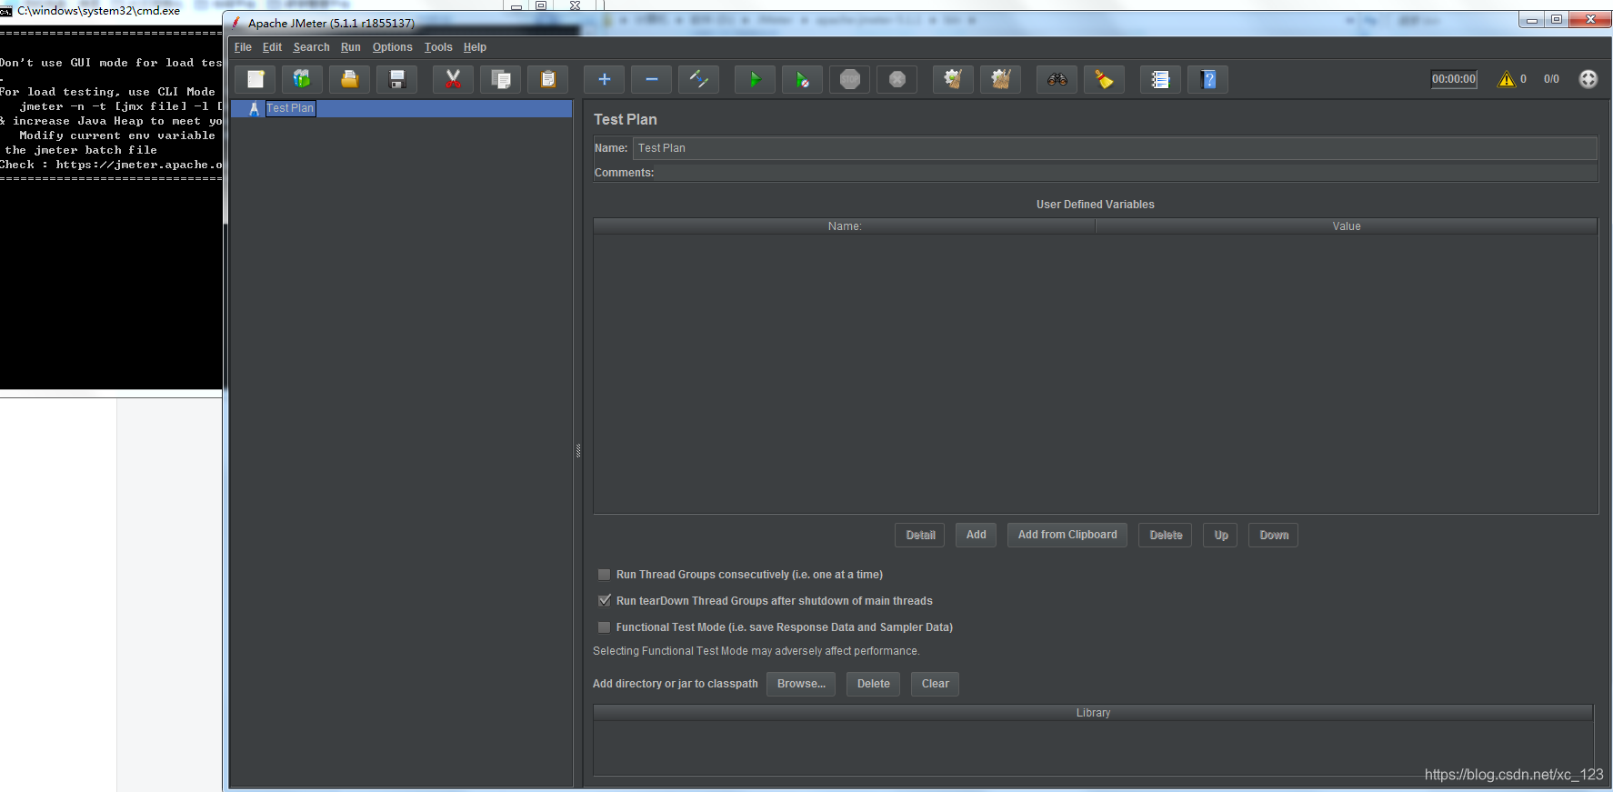1613x792 pixels.
Task: Click the Detail button
Action: [920, 535]
